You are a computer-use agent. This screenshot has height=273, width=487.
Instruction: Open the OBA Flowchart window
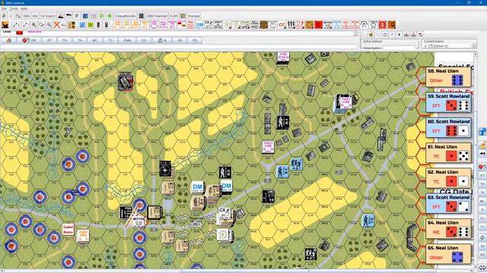[157, 16]
